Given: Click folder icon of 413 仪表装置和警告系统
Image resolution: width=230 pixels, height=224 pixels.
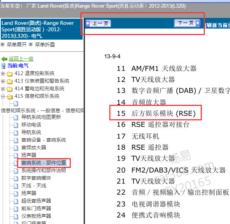Looking at the screenshot, I should (10, 81).
